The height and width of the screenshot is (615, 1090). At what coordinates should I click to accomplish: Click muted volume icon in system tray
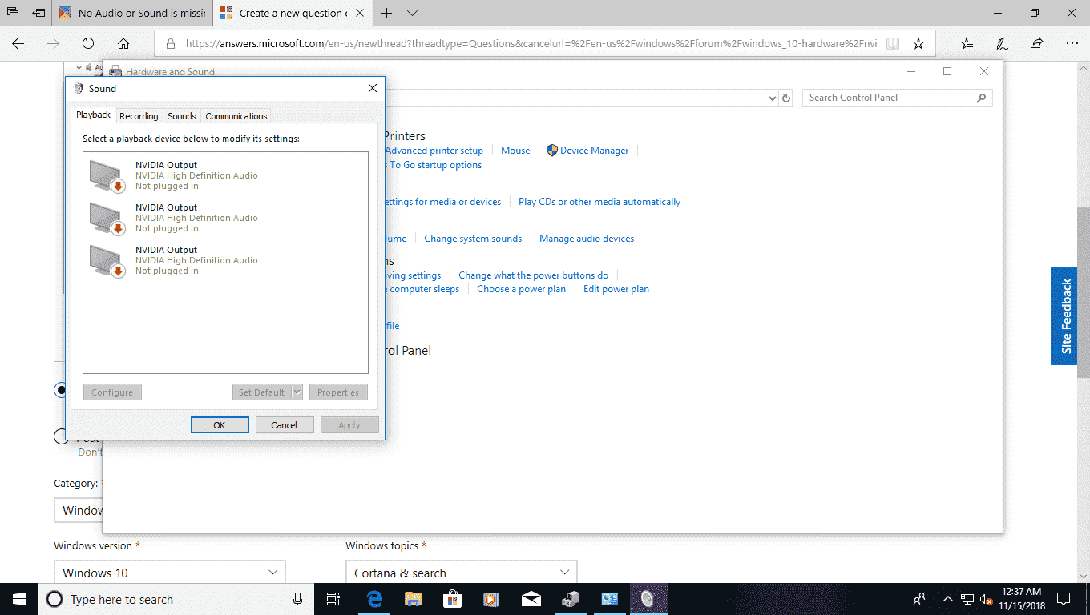click(x=987, y=599)
